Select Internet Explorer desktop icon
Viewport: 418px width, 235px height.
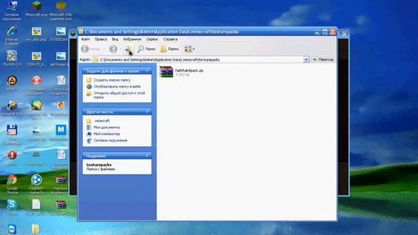tap(12, 36)
